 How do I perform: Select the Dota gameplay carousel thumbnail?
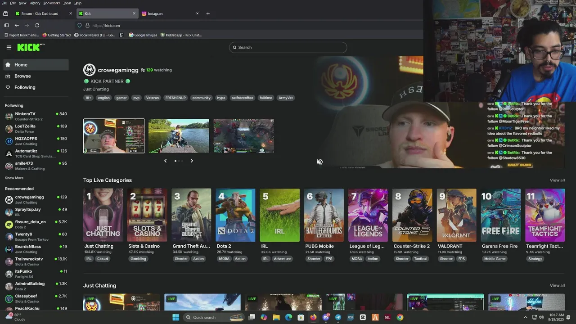(x=243, y=136)
